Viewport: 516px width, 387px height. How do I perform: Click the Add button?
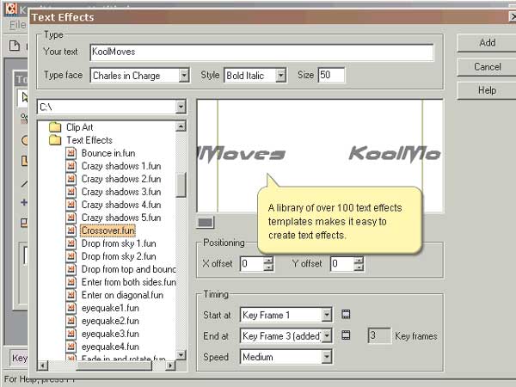tap(487, 43)
